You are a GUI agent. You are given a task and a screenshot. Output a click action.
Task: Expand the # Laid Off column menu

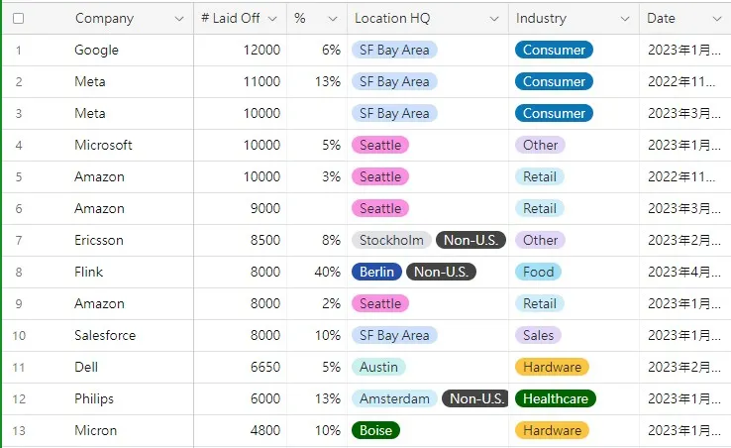click(271, 19)
